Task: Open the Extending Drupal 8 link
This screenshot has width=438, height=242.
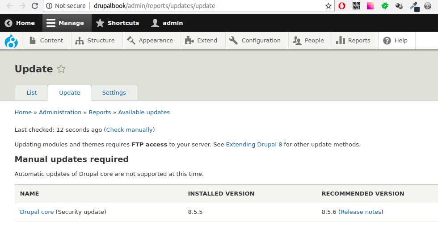Action: tap(254, 145)
